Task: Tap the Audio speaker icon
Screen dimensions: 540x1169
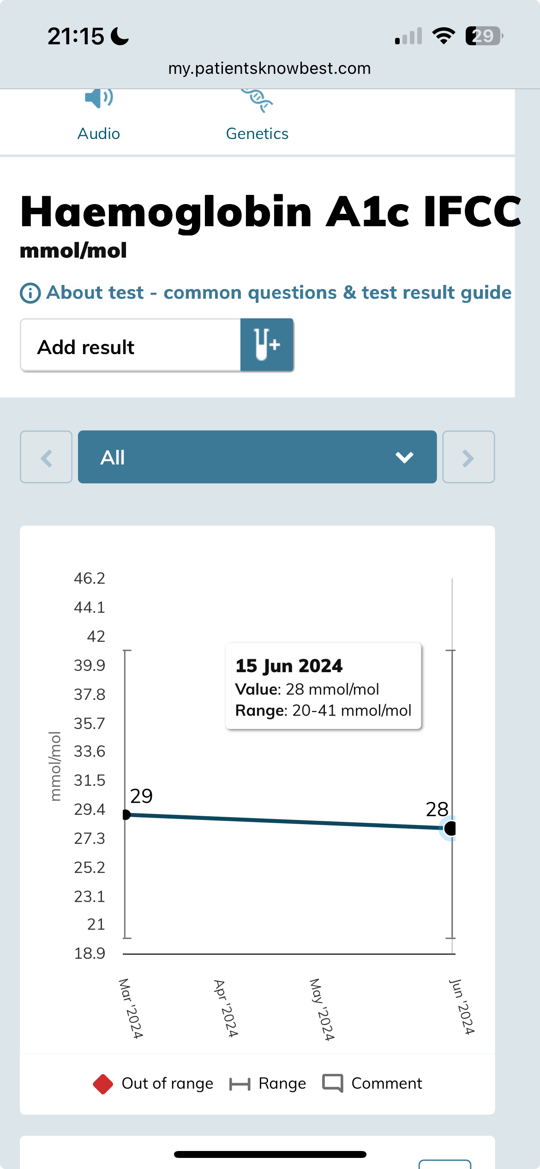Action: [x=99, y=98]
